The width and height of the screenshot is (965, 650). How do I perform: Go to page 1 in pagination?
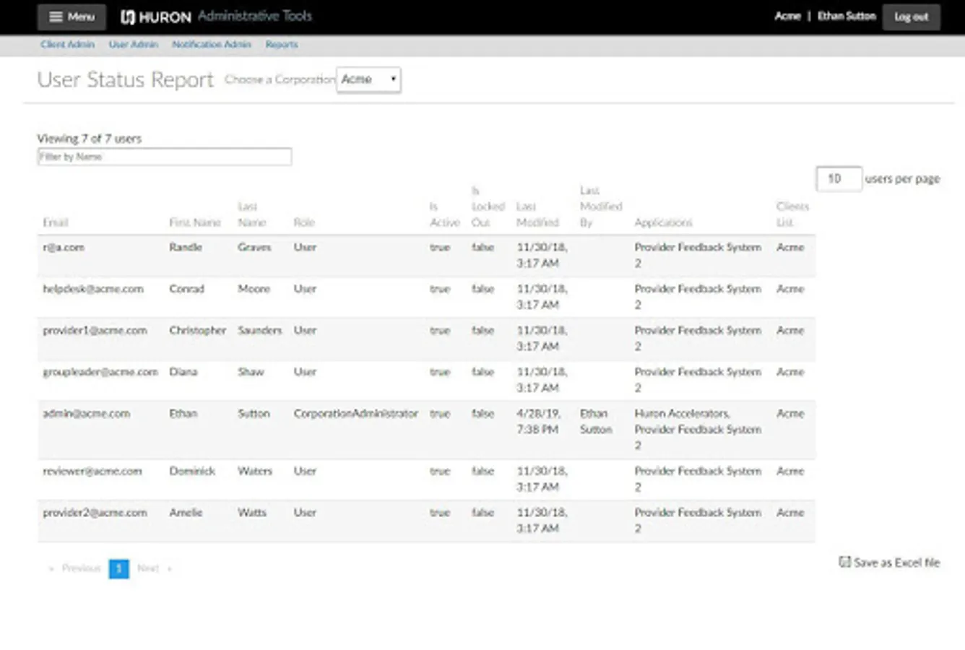click(x=118, y=568)
